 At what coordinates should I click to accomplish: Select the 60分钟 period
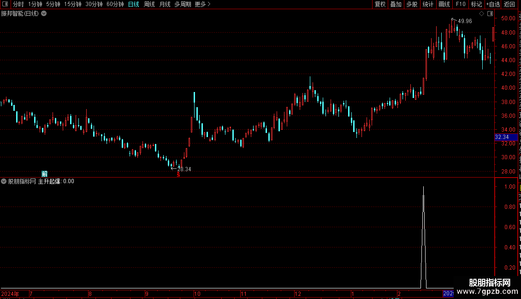[115, 4]
